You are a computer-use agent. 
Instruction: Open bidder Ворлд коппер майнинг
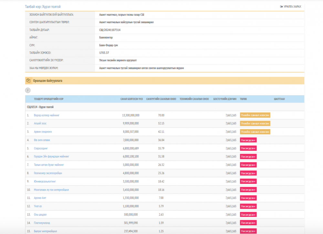[47, 115]
